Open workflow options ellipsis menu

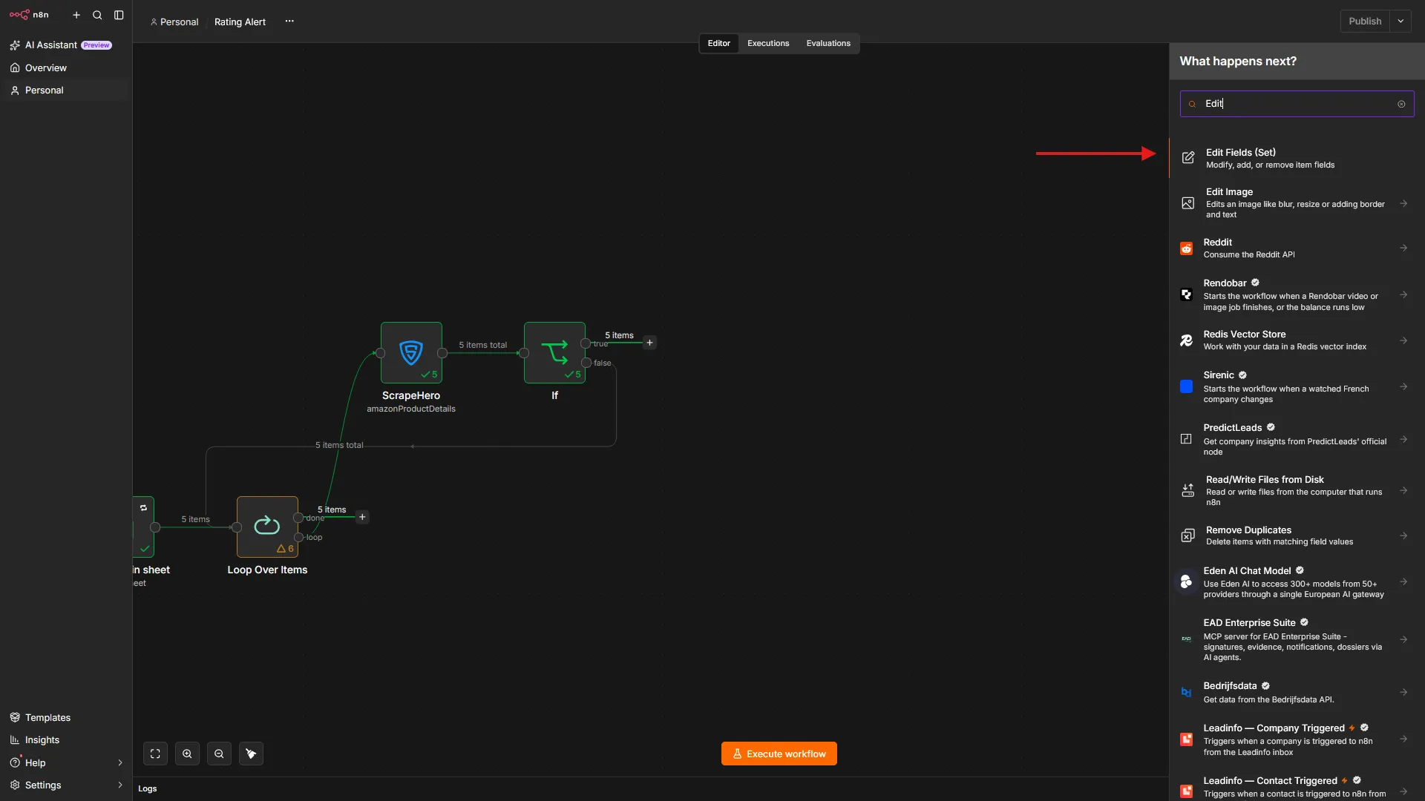point(289,22)
